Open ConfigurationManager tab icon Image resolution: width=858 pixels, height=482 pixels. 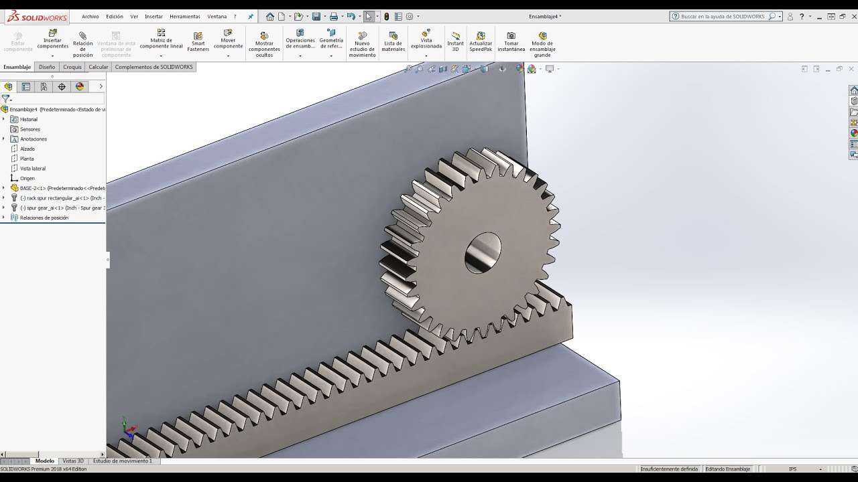(x=44, y=86)
